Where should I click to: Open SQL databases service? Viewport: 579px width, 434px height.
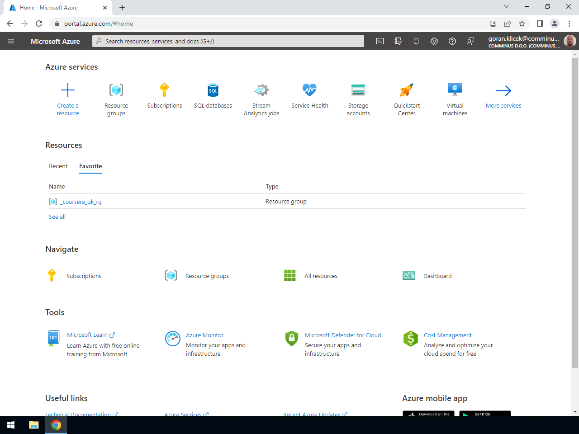pyautogui.click(x=213, y=96)
